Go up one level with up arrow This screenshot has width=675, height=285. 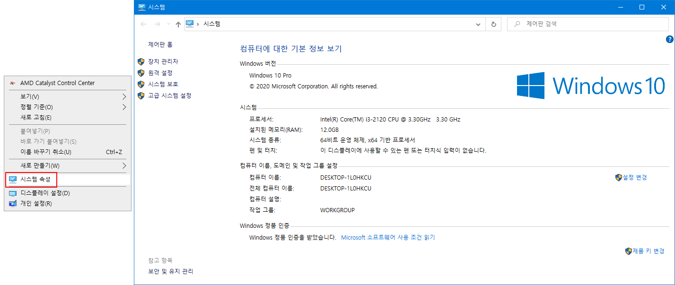click(178, 24)
